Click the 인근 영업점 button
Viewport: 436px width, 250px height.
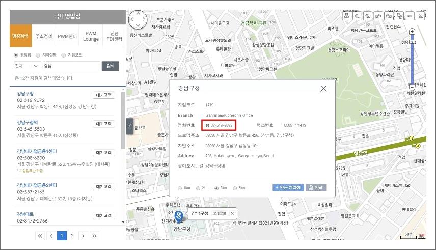pyautogui.click(x=288, y=187)
